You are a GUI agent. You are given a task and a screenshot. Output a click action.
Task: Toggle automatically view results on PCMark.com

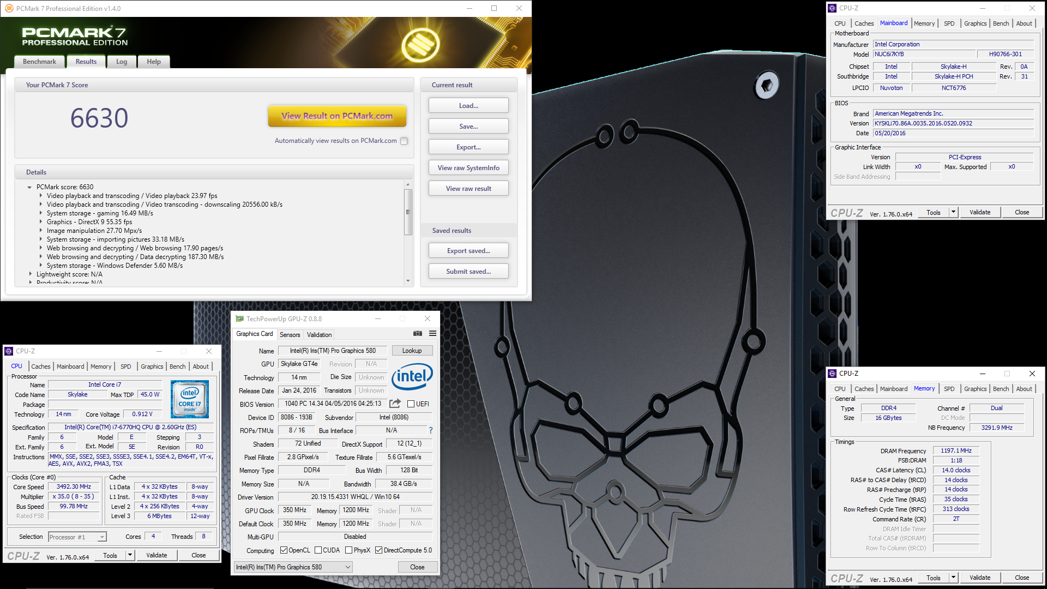[x=404, y=141]
